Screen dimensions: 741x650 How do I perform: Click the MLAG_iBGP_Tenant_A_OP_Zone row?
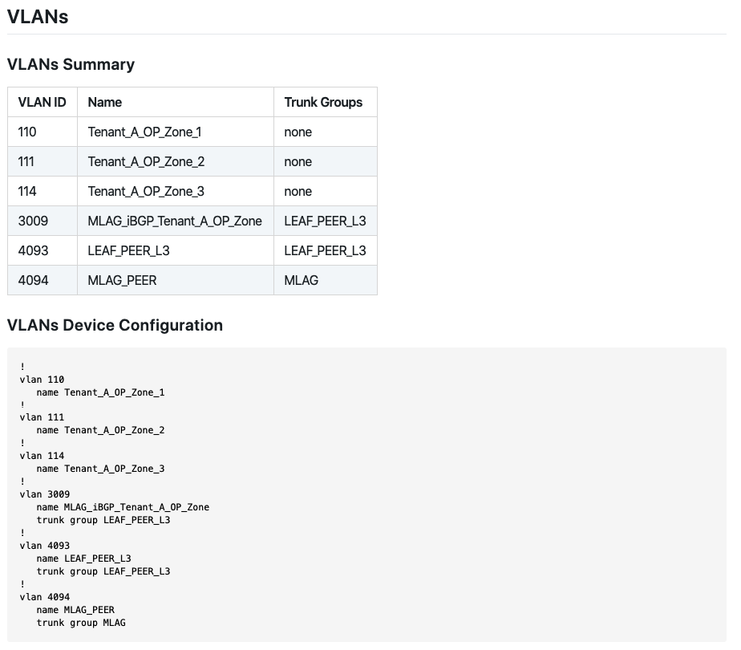(173, 221)
